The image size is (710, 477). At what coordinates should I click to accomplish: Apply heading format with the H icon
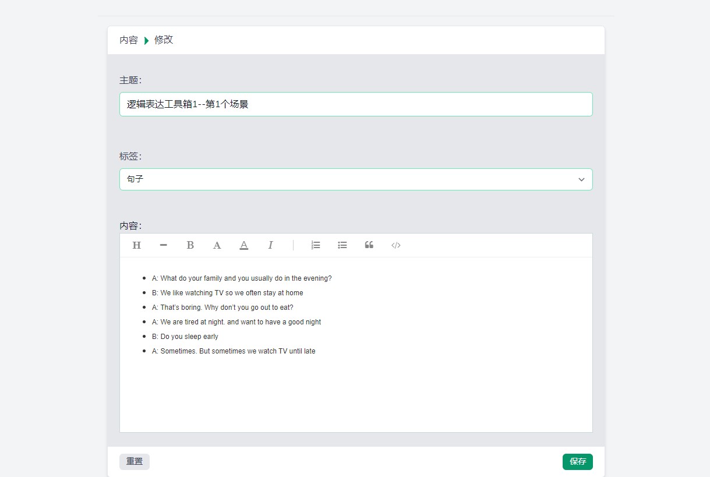[x=137, y=245]
